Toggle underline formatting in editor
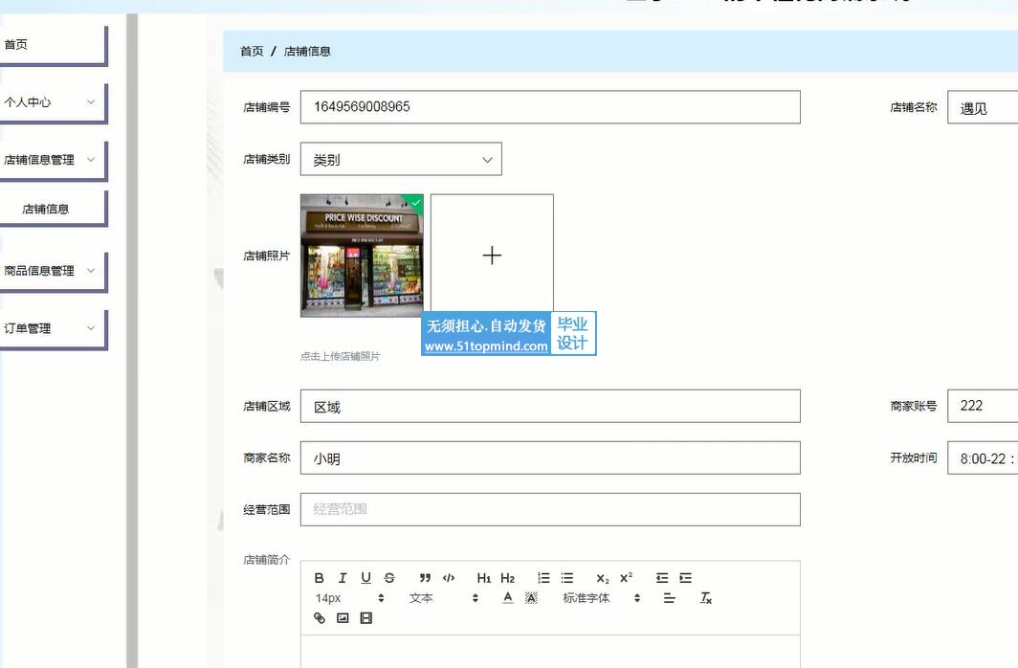Image resolution: width=1018 pixels, height=668 pixels. tap(366, 578)
